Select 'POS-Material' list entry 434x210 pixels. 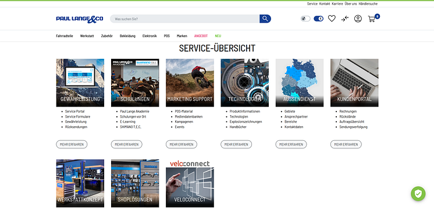coord(184,112)
